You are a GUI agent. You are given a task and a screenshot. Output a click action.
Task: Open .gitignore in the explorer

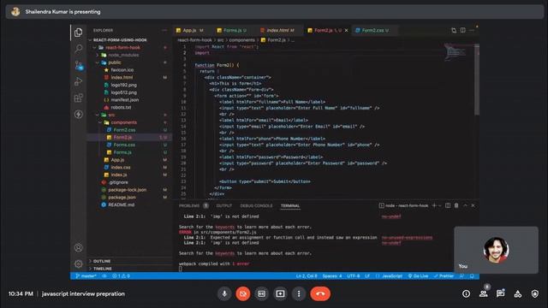click(118, 182)
